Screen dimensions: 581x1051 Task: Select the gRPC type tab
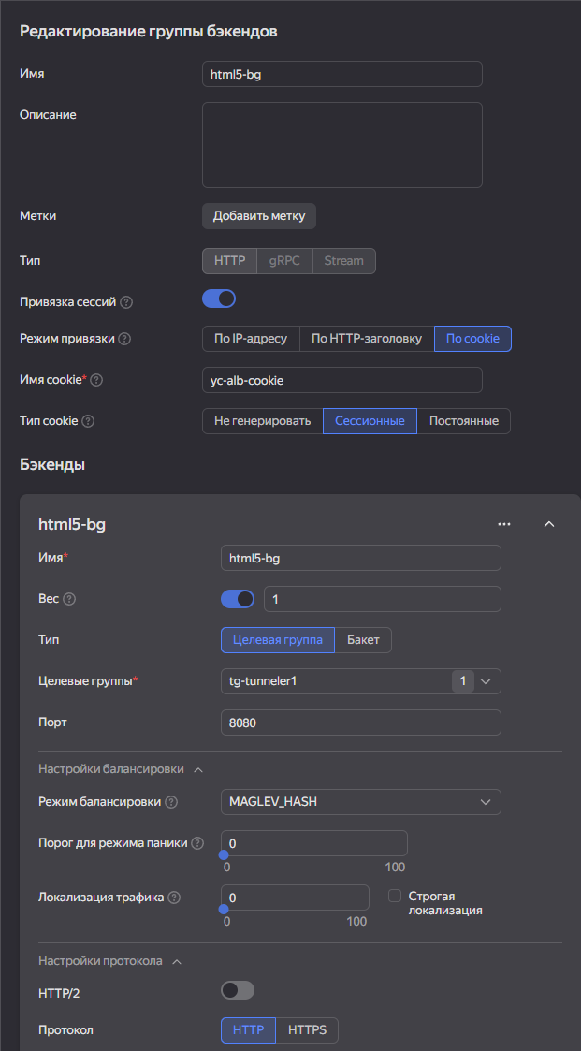point(284,261)
